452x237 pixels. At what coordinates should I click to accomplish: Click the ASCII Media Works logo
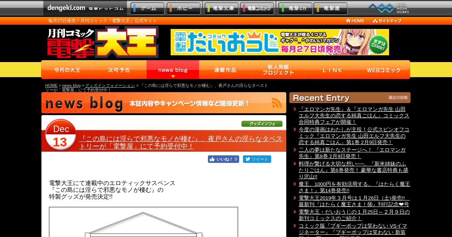point(389,8)
